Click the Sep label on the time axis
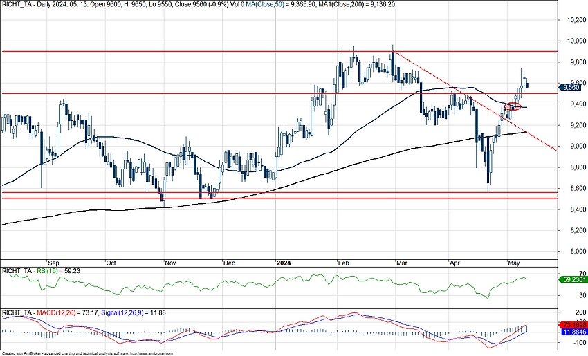Viewport: 588px width, 356px height. [x=54, y=263]
